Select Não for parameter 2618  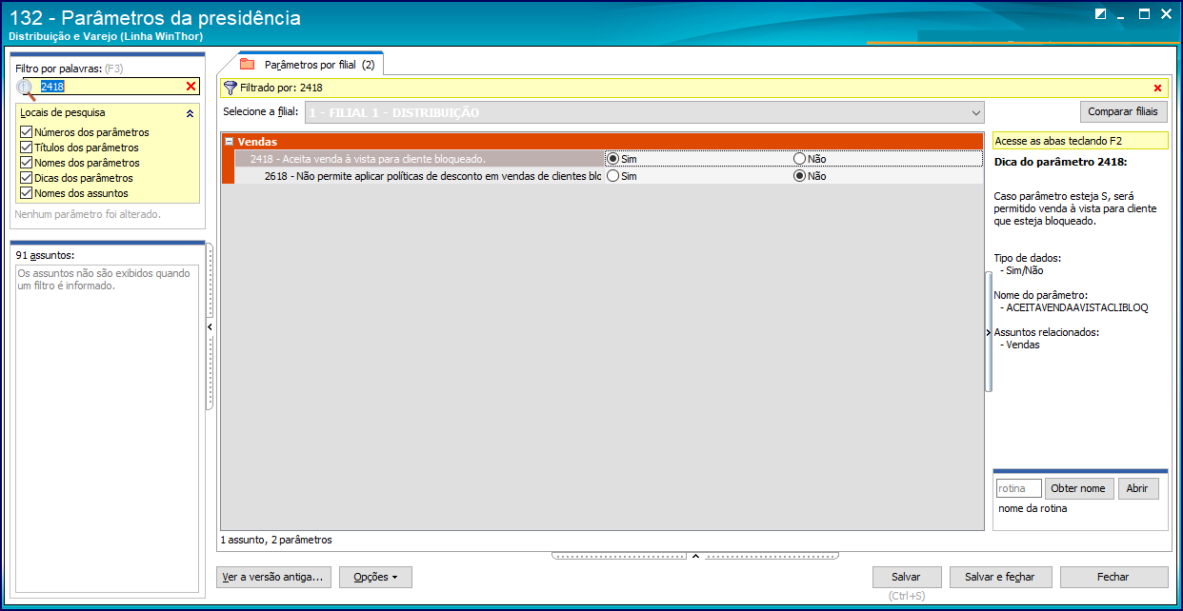pos(800,176)
